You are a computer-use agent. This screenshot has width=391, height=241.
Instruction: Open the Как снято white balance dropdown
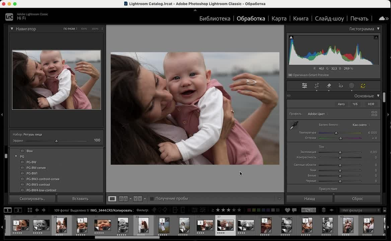click(x=361, y=125)
